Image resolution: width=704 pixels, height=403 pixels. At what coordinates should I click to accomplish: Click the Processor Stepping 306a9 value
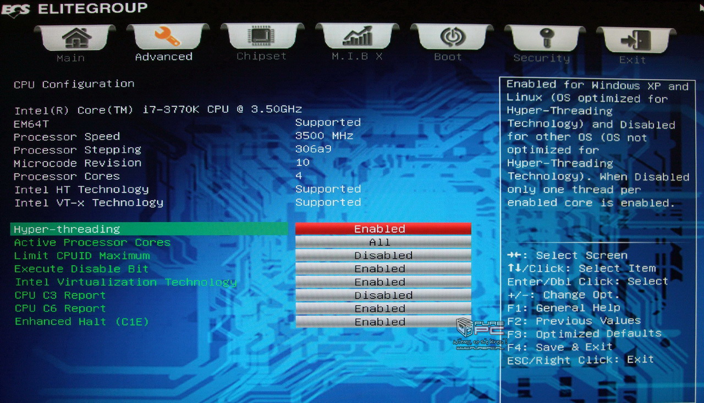click(313, 149)
